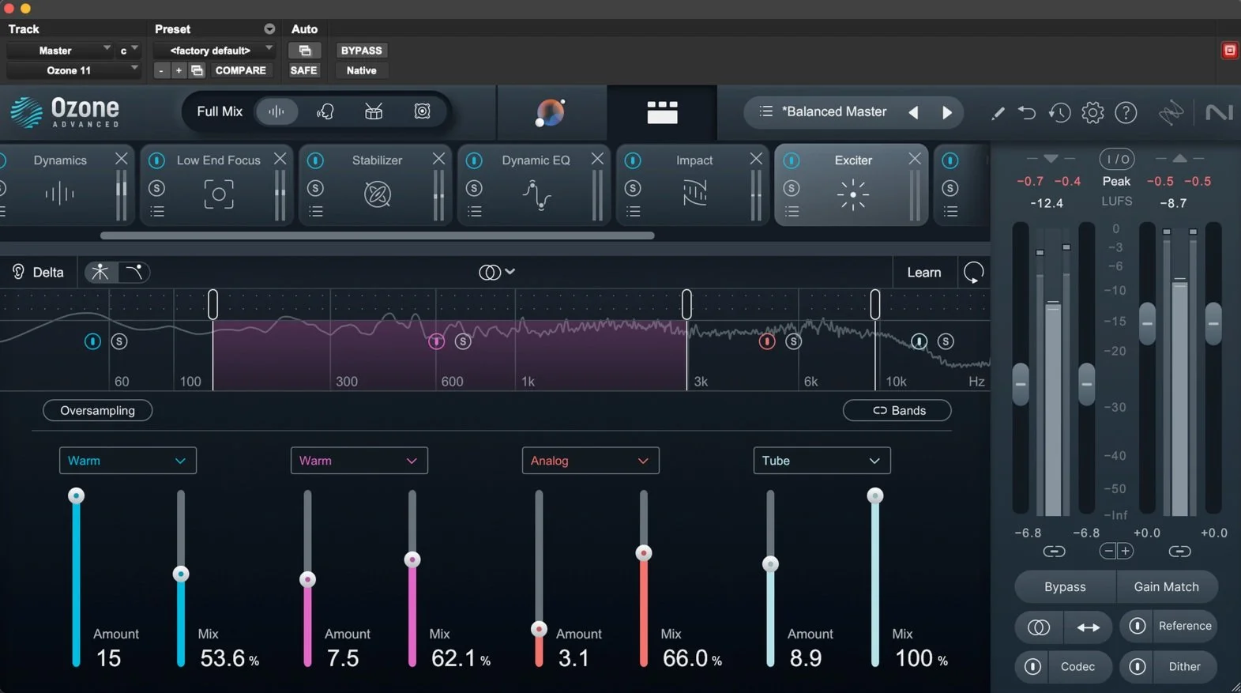Click the Bypass button under meters
The height and width of the screenshot is (693, 1241).
(1065, 587)
